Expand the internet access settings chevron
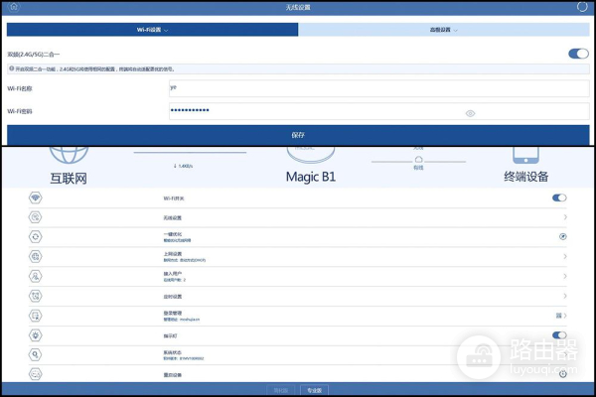596x397 pixels. [565, 256]
